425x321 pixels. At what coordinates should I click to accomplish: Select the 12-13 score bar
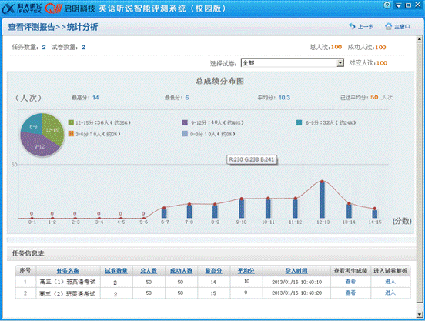tap(322, 199)
